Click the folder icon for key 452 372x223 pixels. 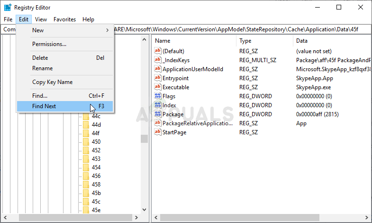point(86,150)
